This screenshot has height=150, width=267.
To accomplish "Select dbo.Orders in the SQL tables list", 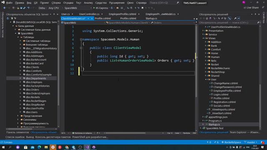I will pos(32,90).
